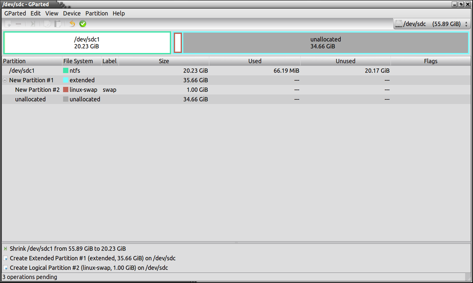This screenshot has width=473, height=283.
Task: Select the New Partition #2 row
Action: coord(236,90)
